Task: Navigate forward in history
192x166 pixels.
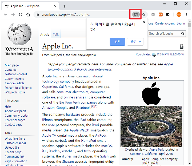Action: pos(13,15)
